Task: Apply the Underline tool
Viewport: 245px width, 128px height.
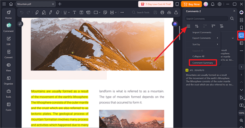Action: [65, 12]
